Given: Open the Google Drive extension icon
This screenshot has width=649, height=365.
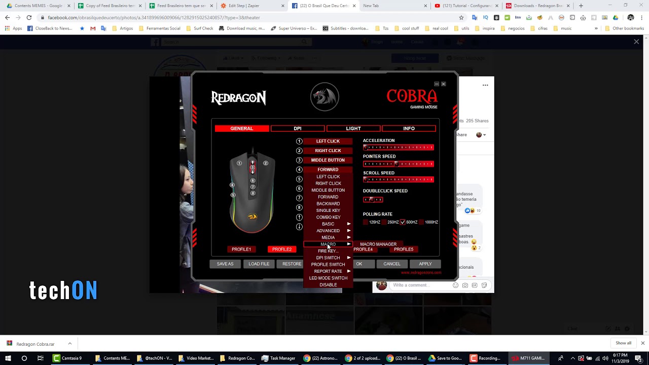Looking at the screenshot, I should point(615,17).
